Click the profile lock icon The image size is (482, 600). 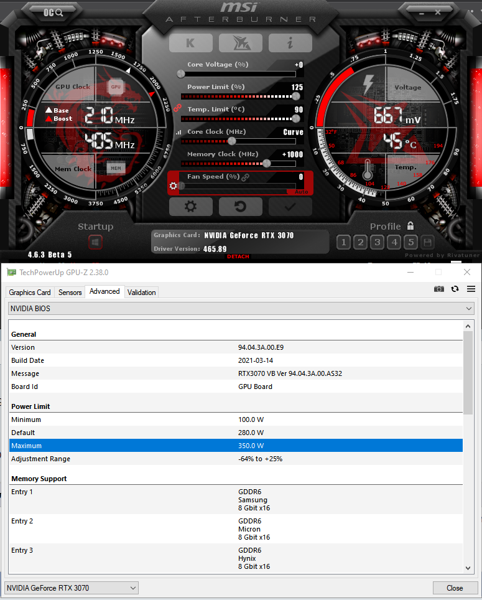click(410, 226)
